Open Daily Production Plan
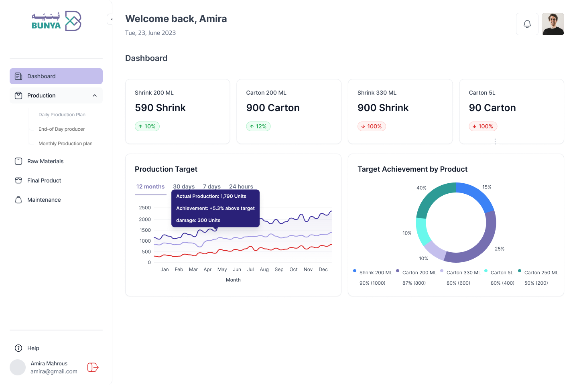 tap(62, 115)
